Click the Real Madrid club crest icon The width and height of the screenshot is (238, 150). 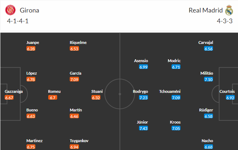[x=229, y=10]
